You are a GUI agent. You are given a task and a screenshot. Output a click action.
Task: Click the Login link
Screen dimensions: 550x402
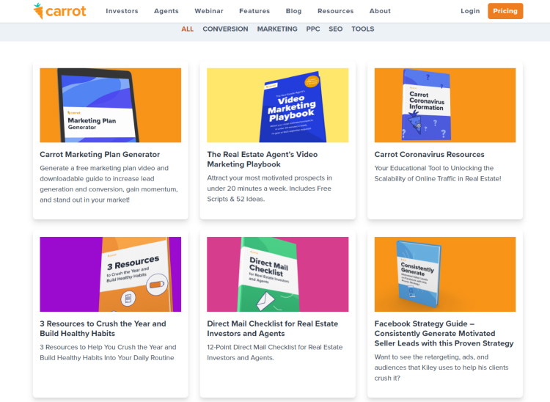(470, 11)
